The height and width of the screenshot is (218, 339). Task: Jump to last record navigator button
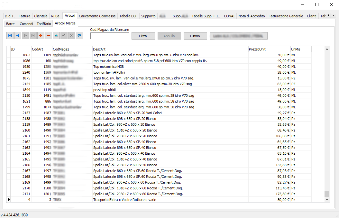click(x=33, y=35)
